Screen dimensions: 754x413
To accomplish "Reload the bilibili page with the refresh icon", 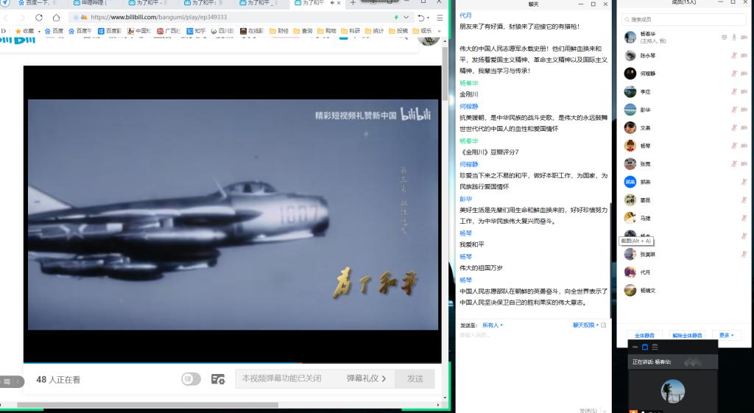I will [x=39, y=18].
